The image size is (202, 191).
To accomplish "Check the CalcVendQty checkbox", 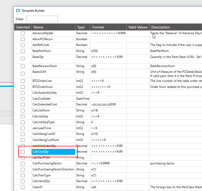I will coord(23,181).
